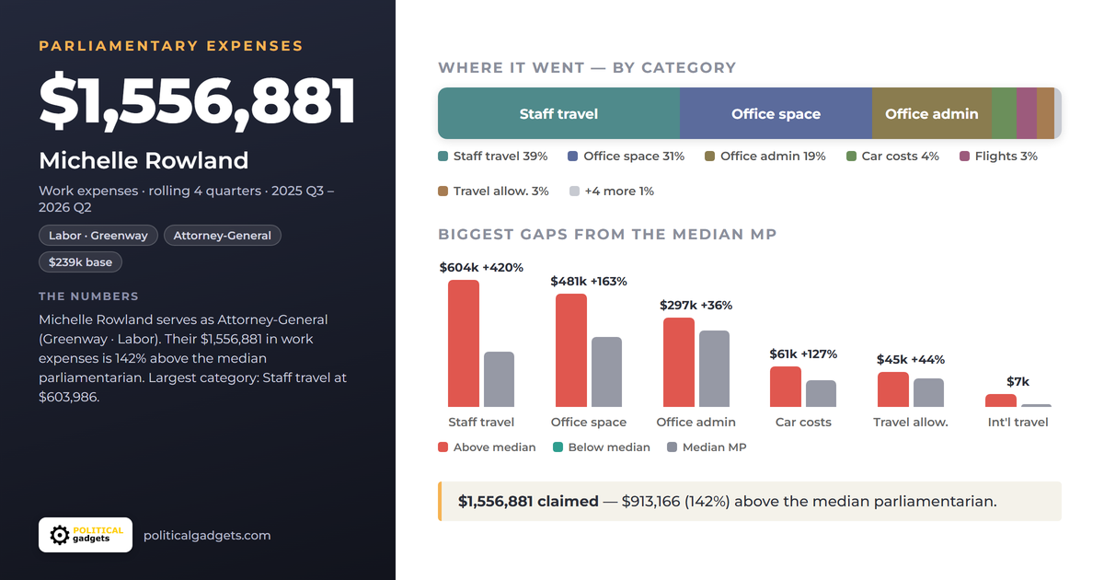Viewport: 1104px width, 580px height.
Task: Open the politicalgadgets.com link
Action: click(207, 535)
